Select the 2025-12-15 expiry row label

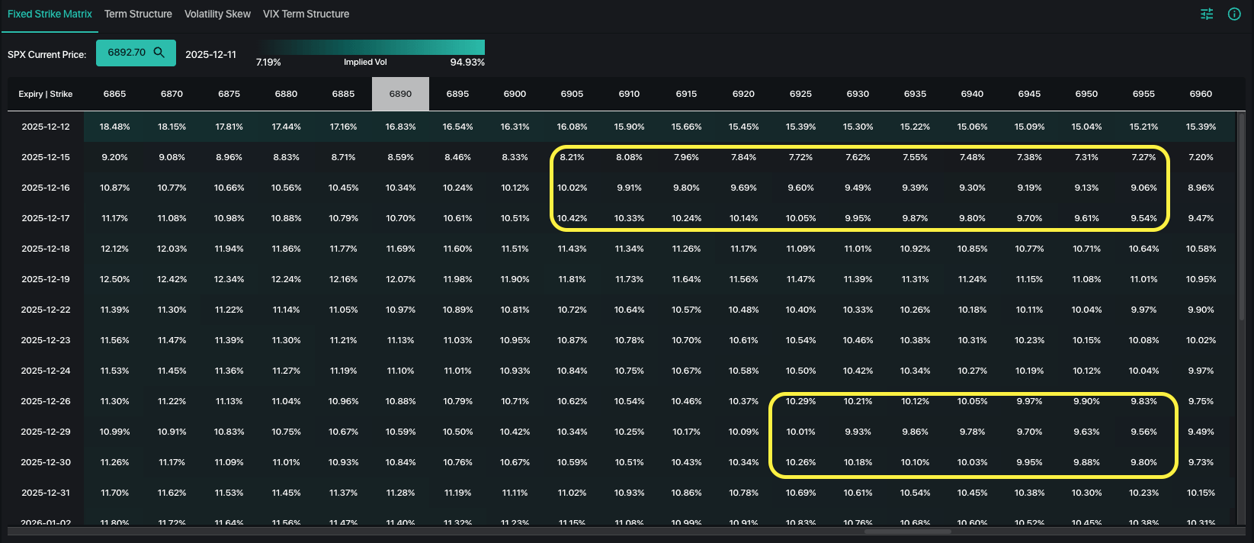point(46,157)
